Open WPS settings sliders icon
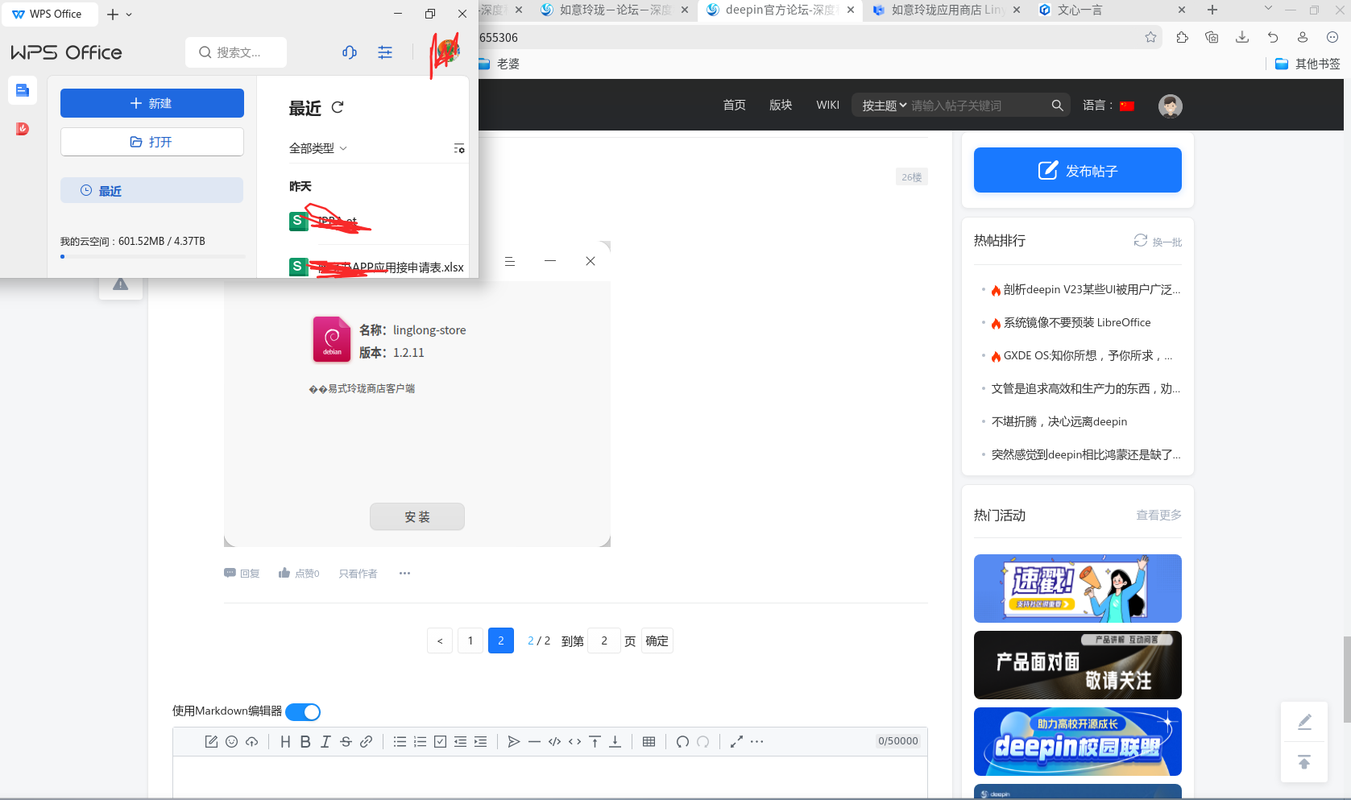1351x800 pixels. 385,52
